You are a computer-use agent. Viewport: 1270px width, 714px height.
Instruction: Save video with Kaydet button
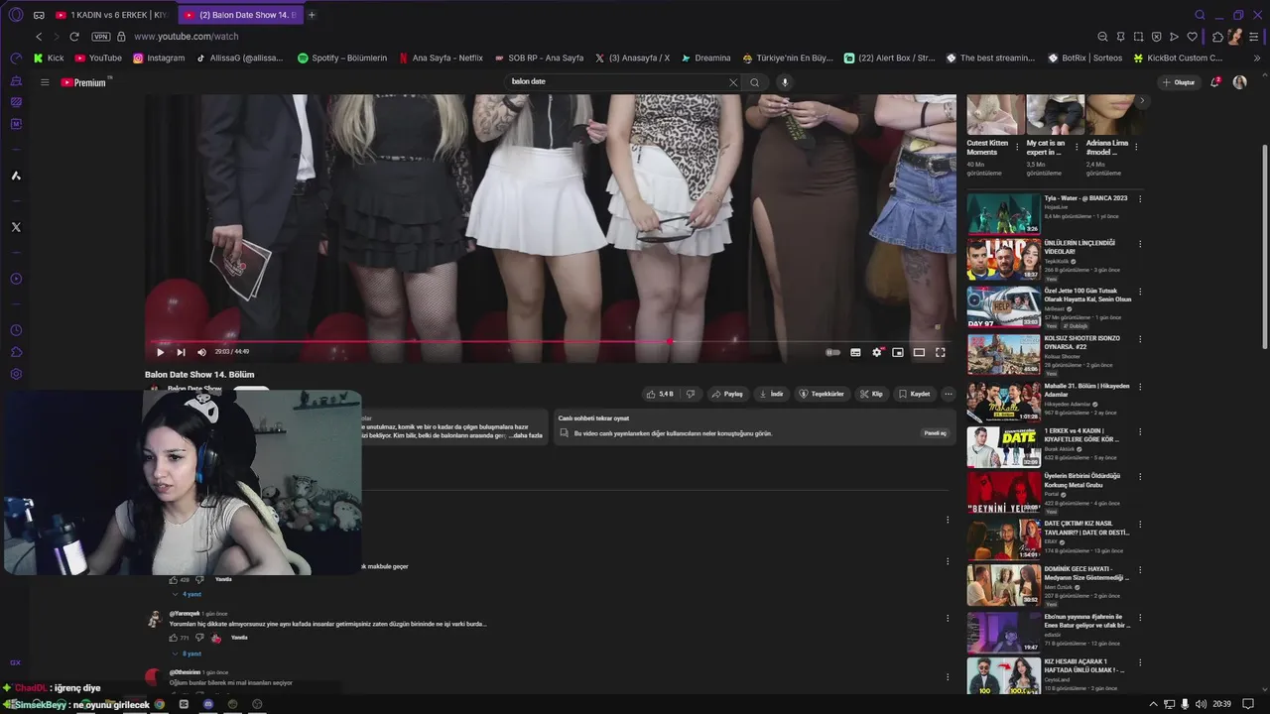914,394
